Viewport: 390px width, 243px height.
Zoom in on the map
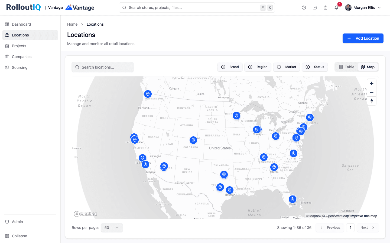tap(372, 83)
